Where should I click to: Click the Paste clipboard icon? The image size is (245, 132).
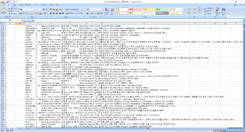4,10
